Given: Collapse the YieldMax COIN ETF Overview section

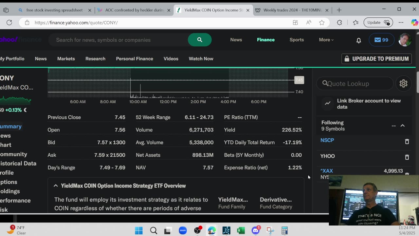Looking at the screenshot, I should pyautogui.click(x=56, y=186).
